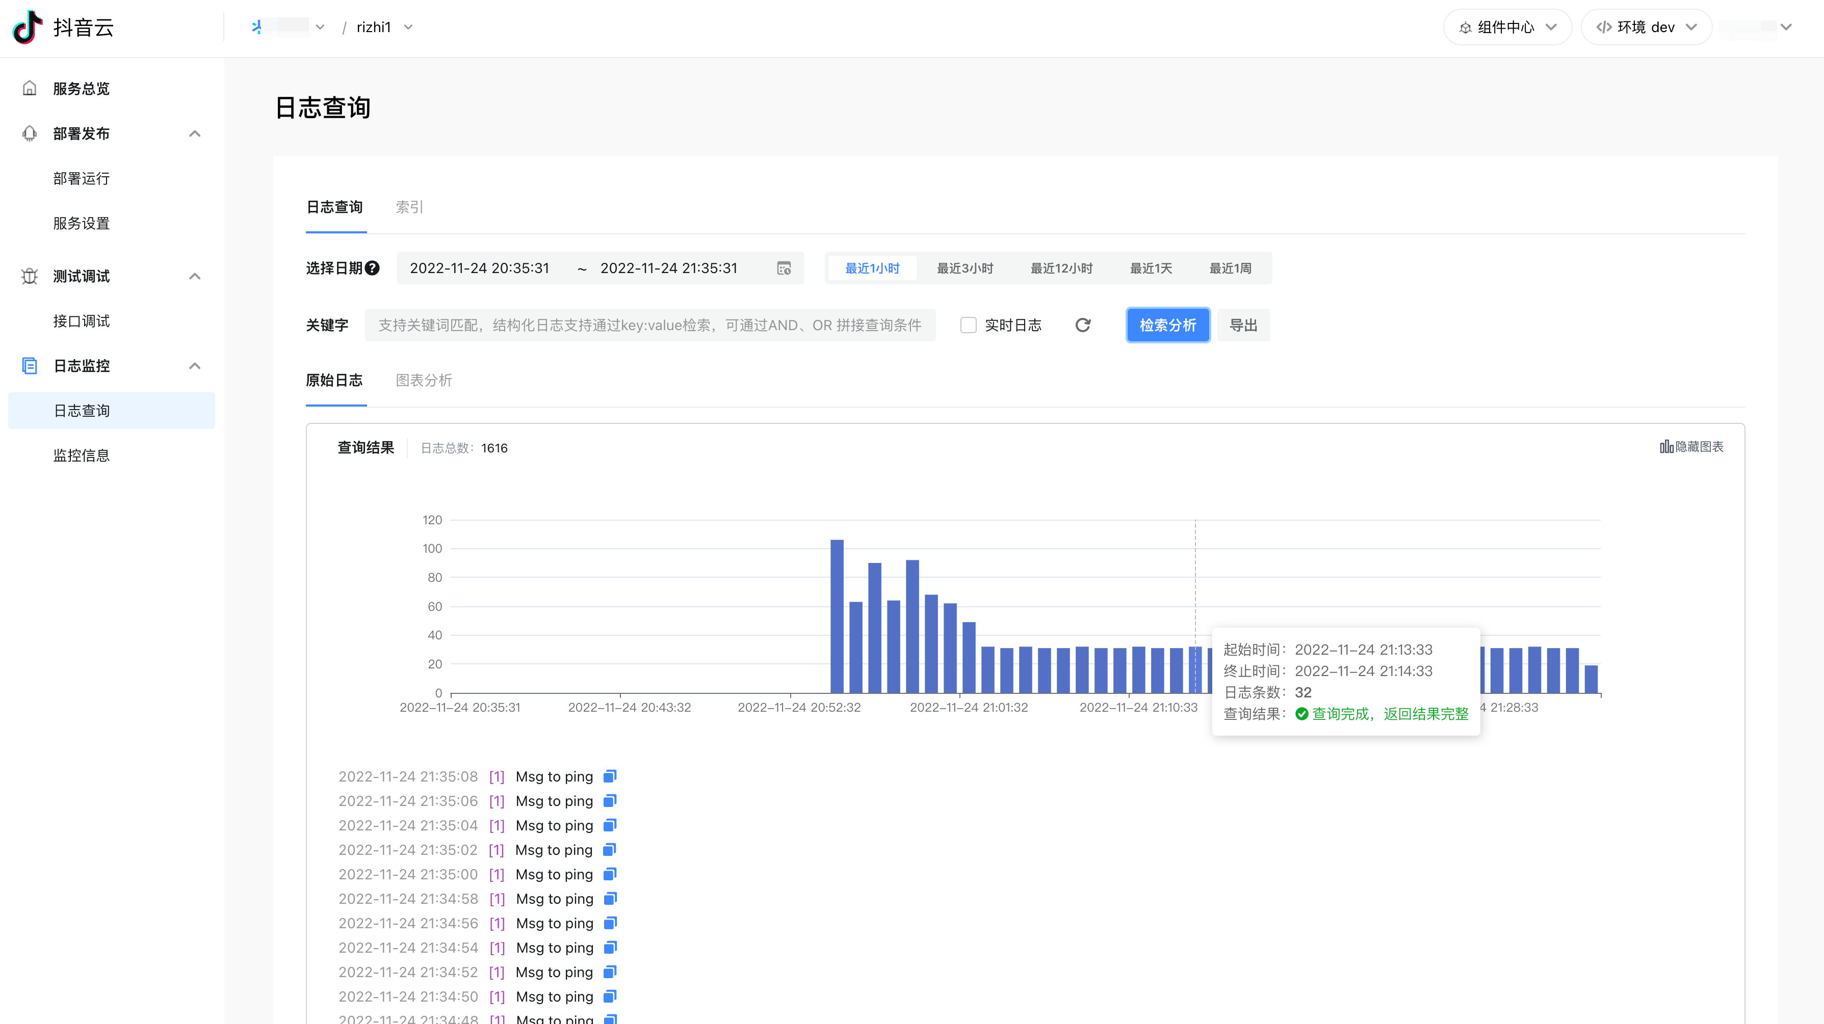The height and width of the screenshot is (1024, 1824).
Task: Switch to the 图表分析 tab
Action: tap(424, 380)
